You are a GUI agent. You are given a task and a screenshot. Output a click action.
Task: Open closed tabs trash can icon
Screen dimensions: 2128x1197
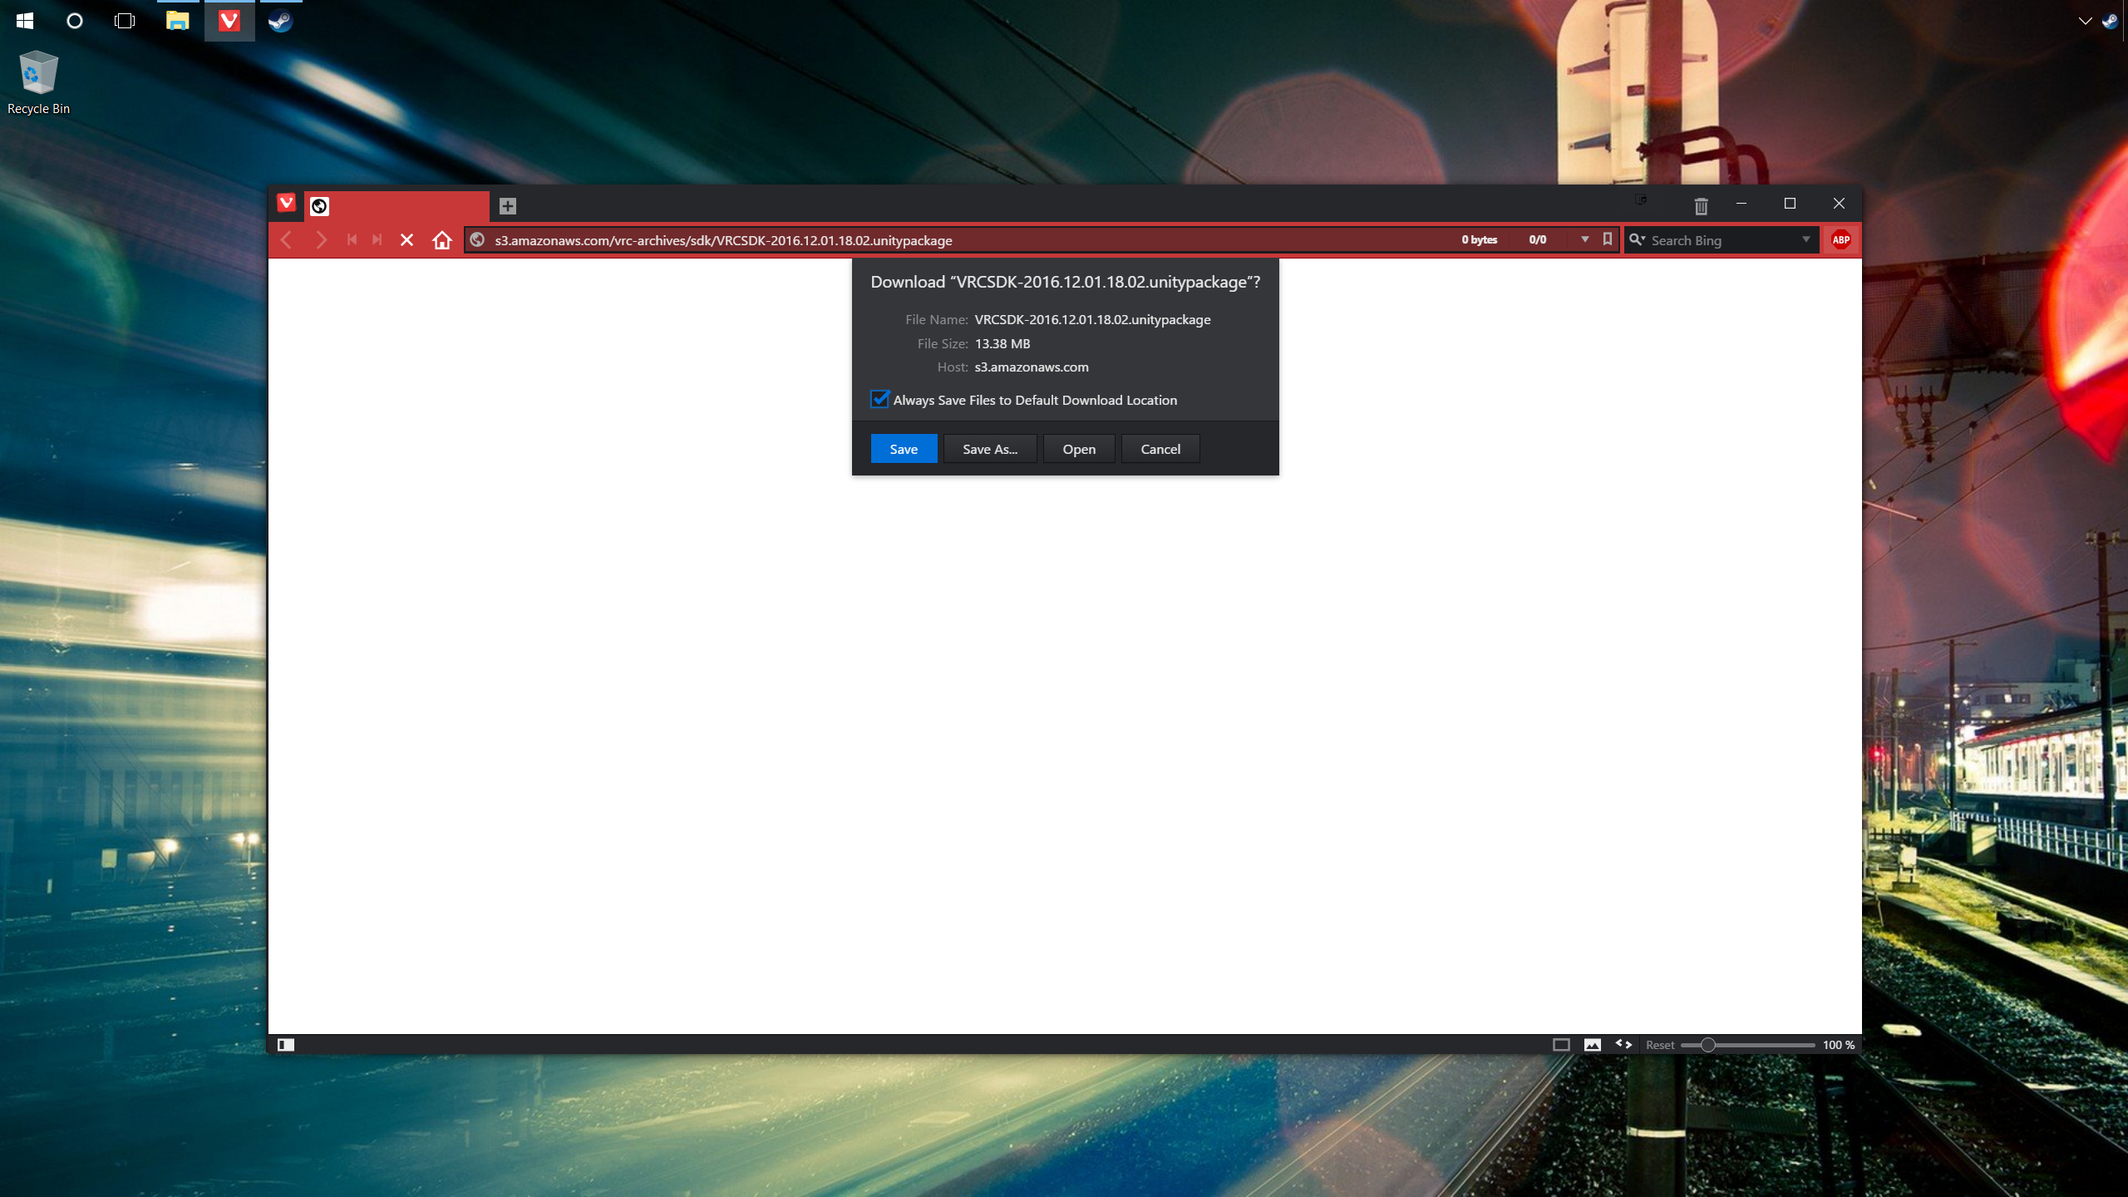(x=1701, y=205)
